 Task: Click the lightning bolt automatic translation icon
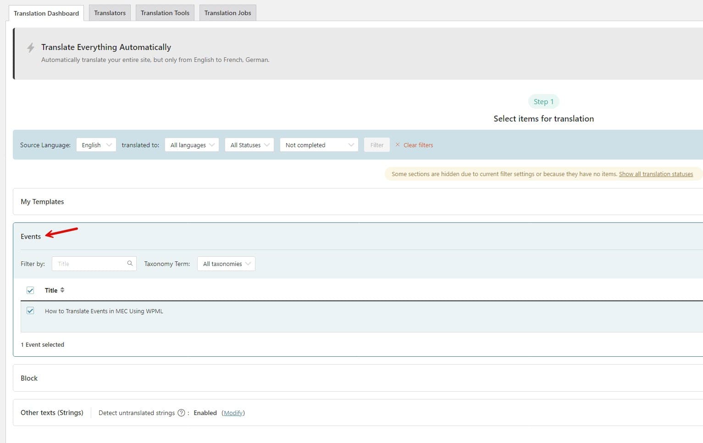pos(31,48)
